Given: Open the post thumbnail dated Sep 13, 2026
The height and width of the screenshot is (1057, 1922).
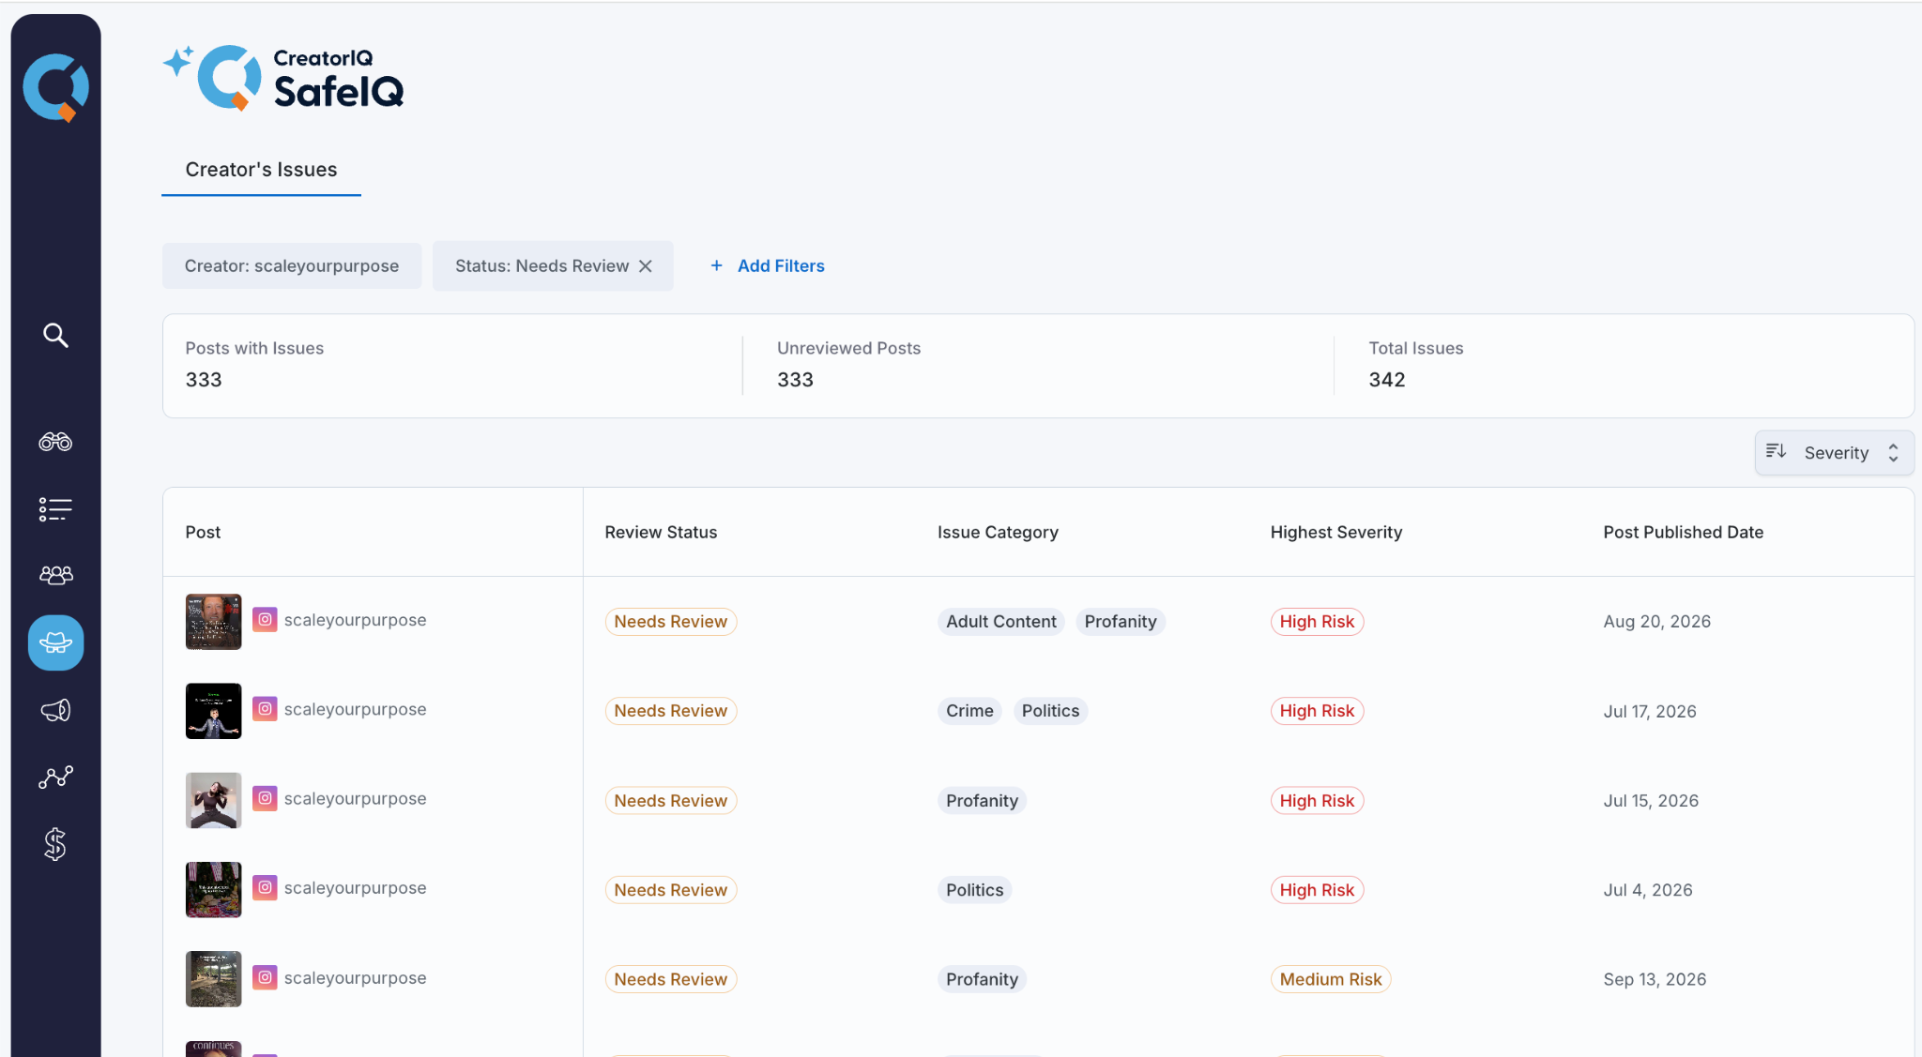Looking at the screenshot, I should [x=213, y=979].
